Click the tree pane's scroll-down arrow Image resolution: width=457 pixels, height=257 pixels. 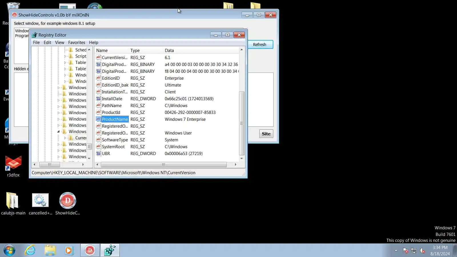coord(89,158)
